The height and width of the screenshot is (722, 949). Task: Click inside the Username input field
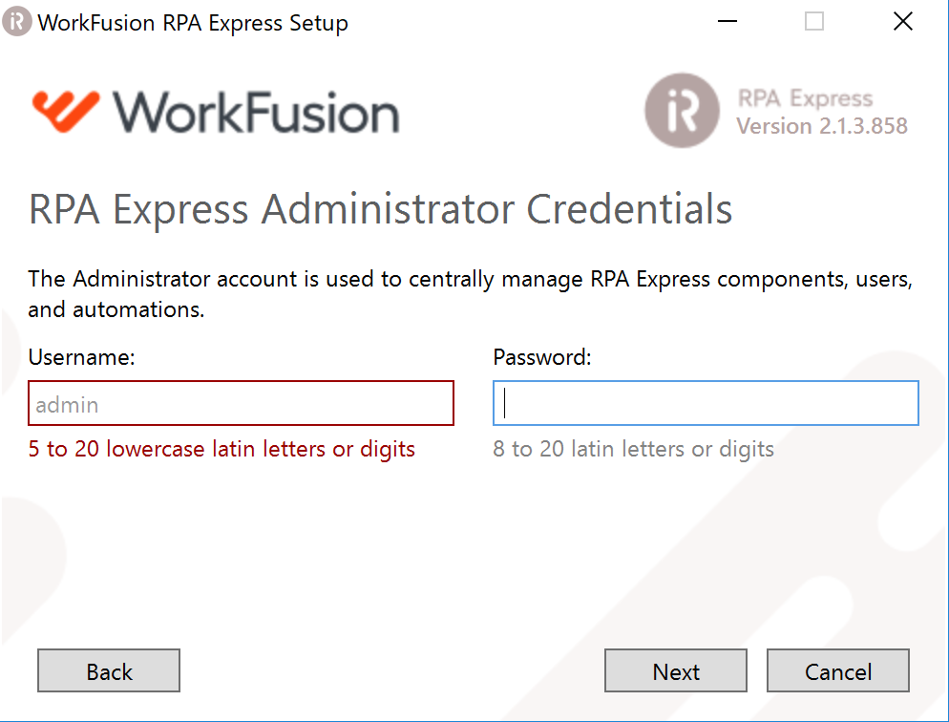[x=240, y=403]
